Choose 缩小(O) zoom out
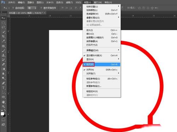The height and width of the screenshot is (132, 177). 102,34
